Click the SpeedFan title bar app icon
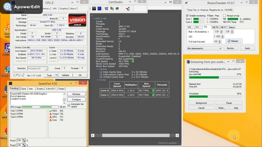 11,83
